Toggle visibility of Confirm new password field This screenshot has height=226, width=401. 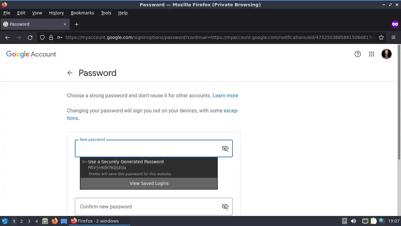(x=225, y=207)
